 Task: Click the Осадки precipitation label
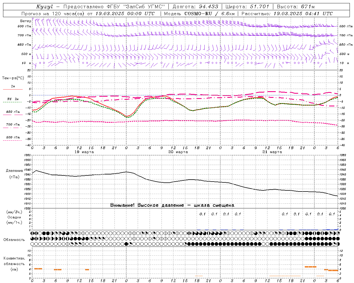[14, 217]
